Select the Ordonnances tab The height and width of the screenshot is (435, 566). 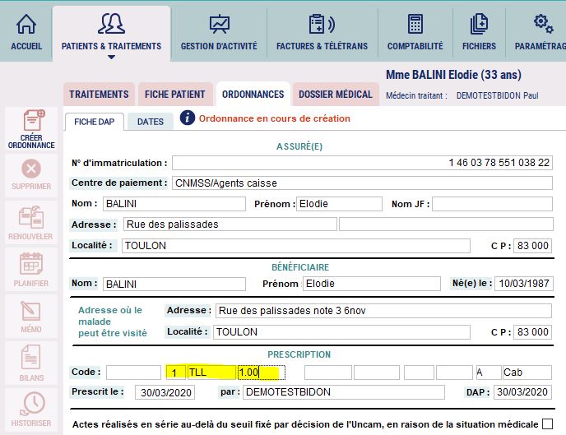(253, 94)
